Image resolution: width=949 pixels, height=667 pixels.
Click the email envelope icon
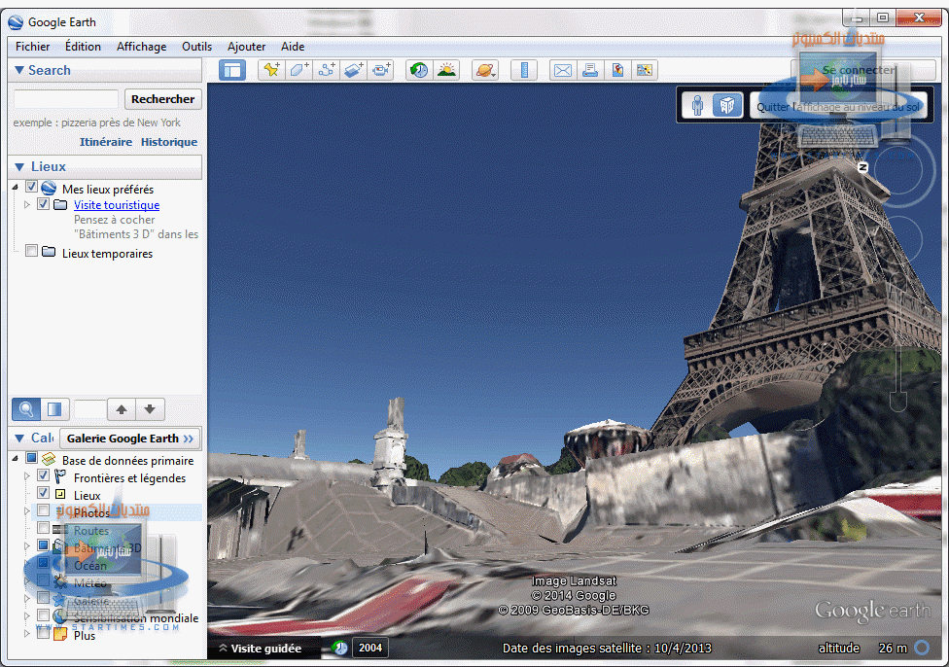[562, 70]
